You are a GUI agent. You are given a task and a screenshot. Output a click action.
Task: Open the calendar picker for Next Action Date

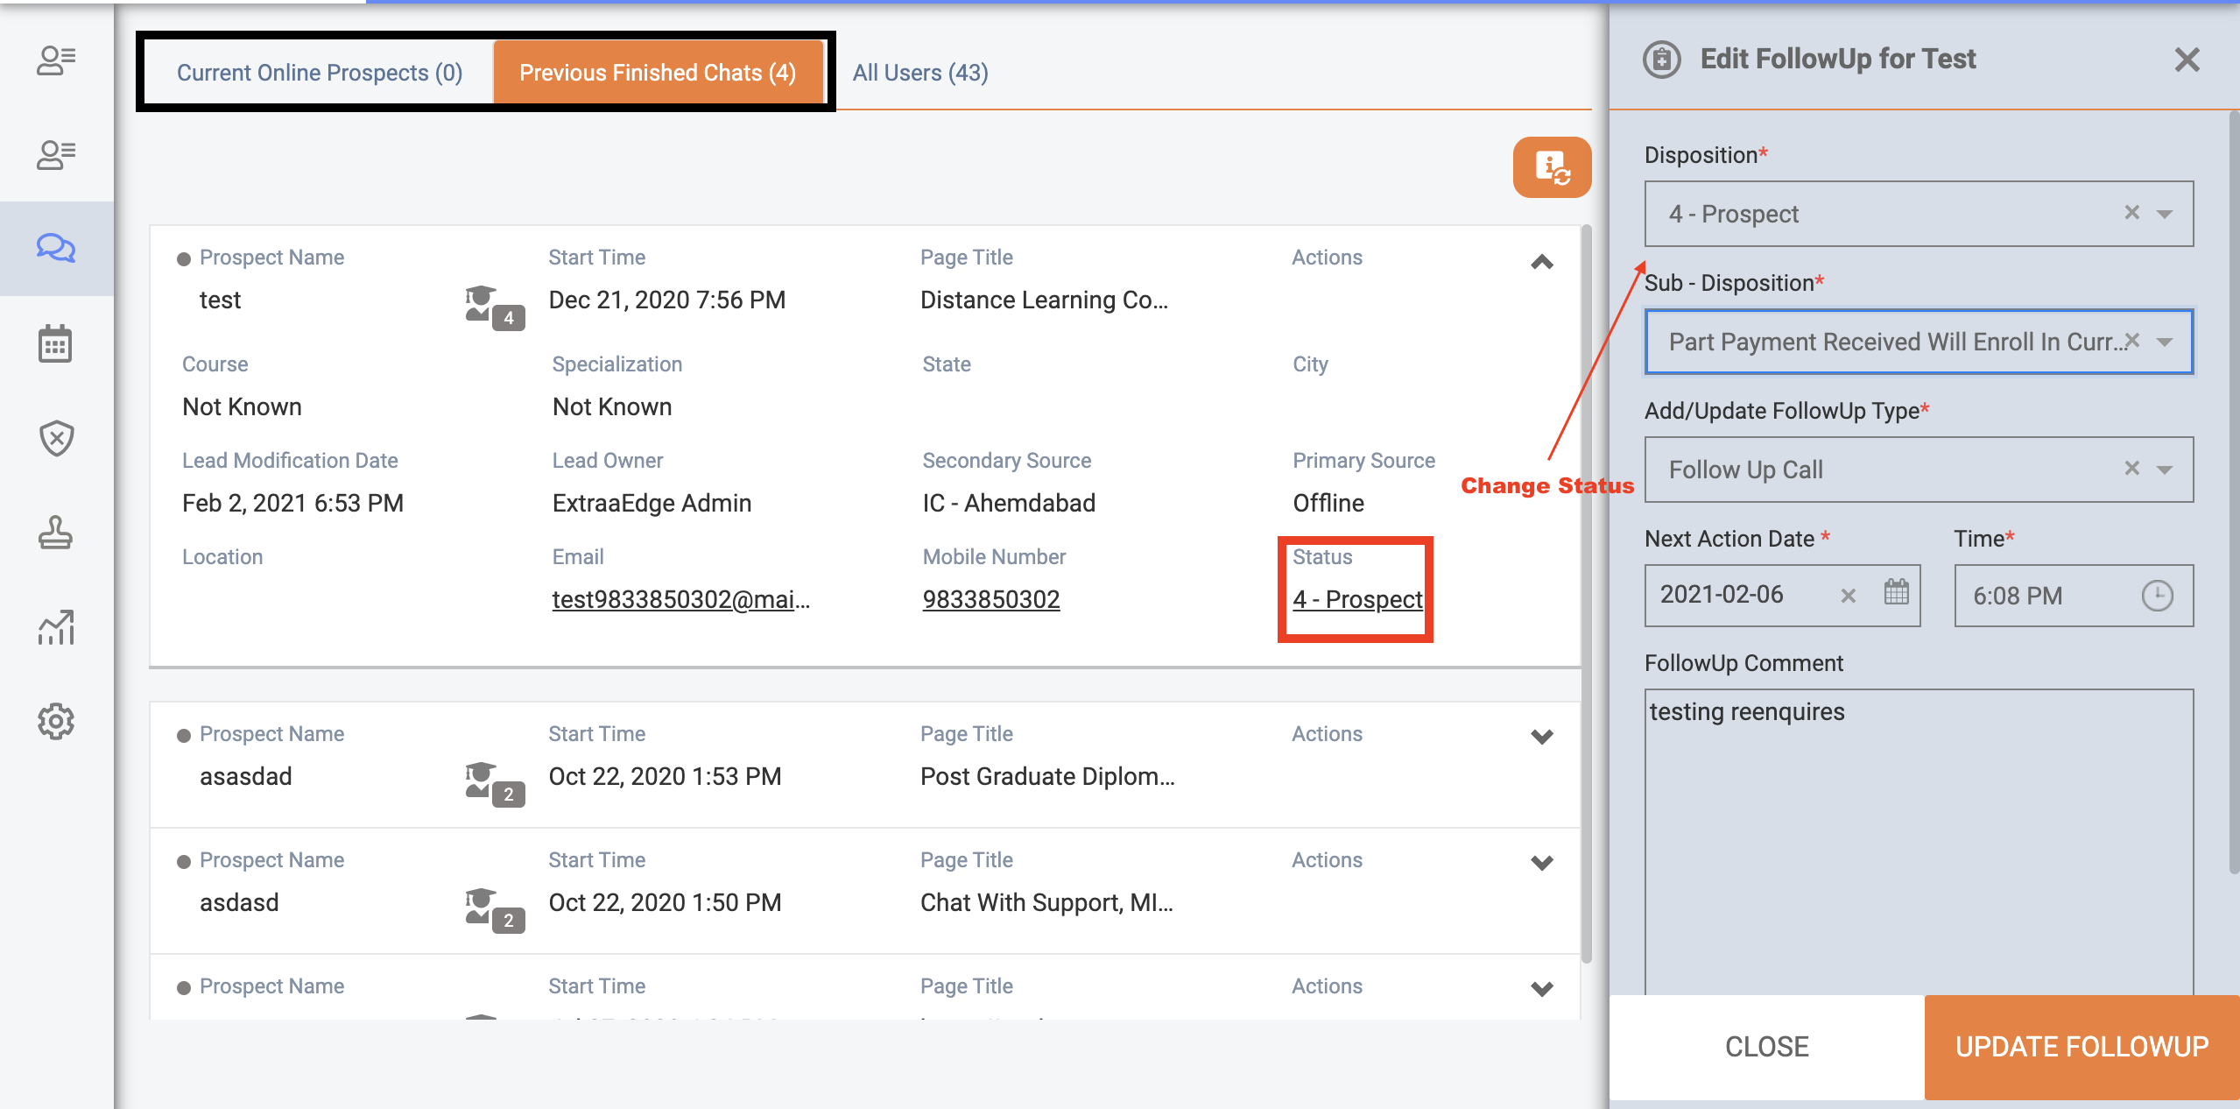point(1896,593)
